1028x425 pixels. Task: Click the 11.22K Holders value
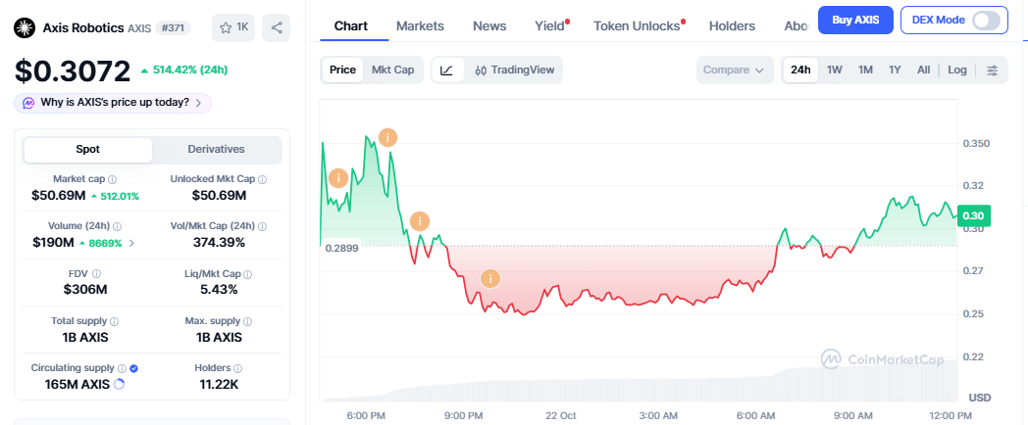pyautogui.click(x=219, y=385)
